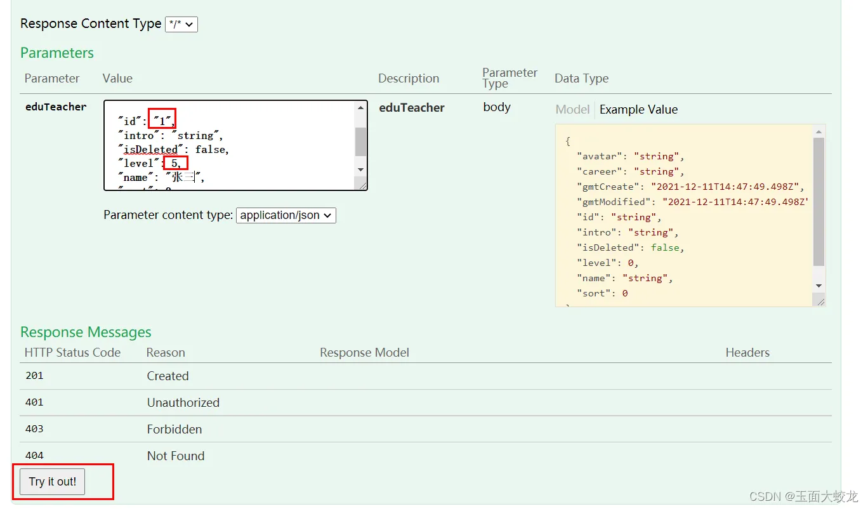Click the eduTeacher textarea scroll down arrow
Image resolution: width=868 pixels, height=509 pixels.
(x=360, y=169)
